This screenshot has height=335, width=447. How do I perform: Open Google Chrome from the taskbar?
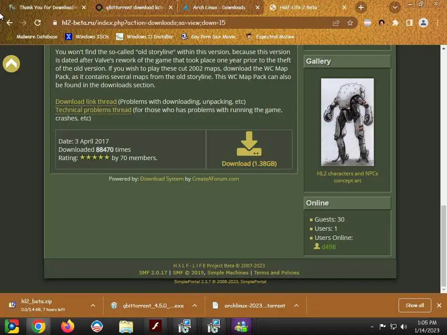[x=38, y=326]
